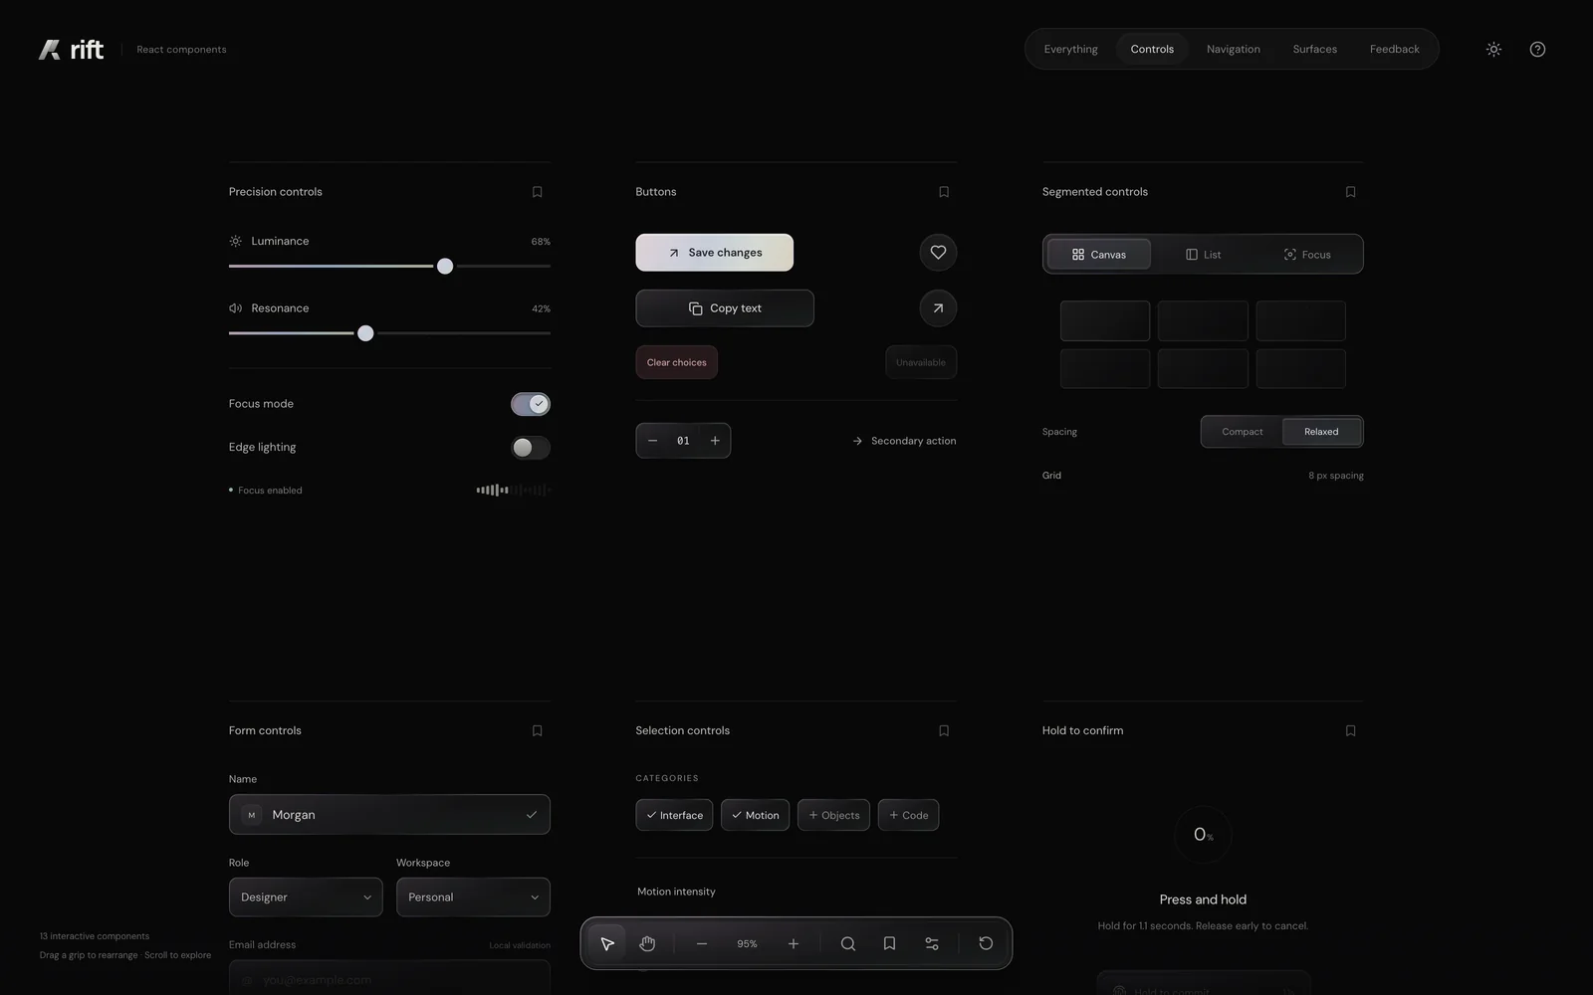Switch to the Surfaces tab
The image size is (1593, 995).
pyautogui.click(x=1314, y=49)
